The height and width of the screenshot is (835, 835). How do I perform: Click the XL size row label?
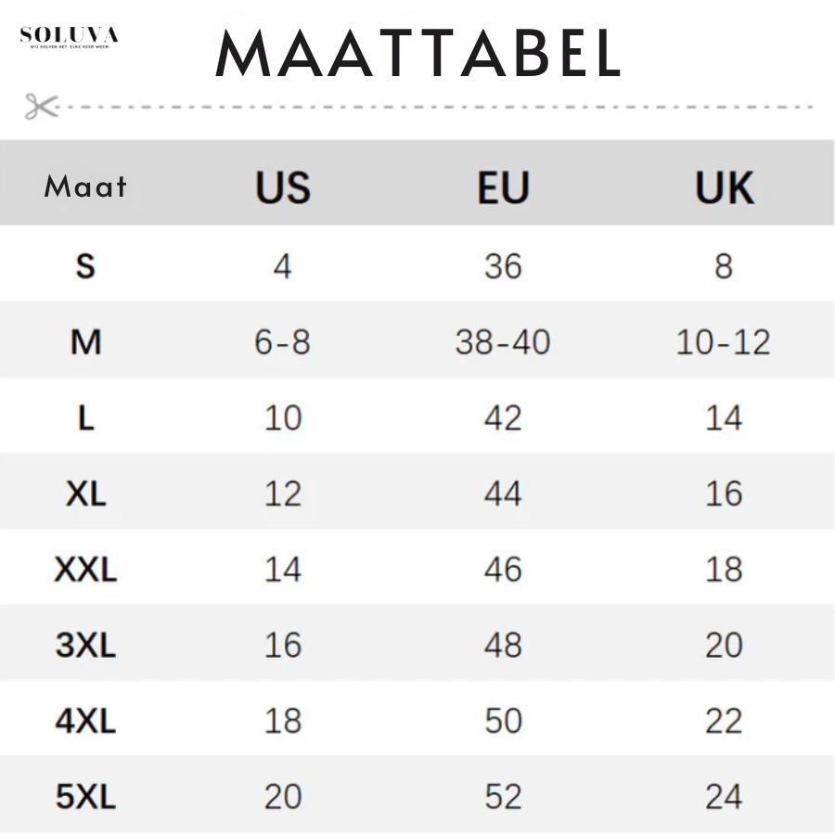click(85, 495)
